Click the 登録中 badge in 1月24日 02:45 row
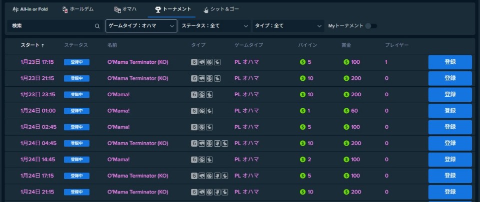The image size is (480, 202). point(76,127)
